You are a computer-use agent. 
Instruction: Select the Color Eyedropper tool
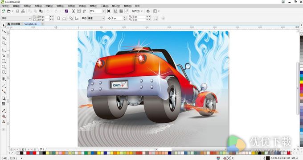pos(4,111)
